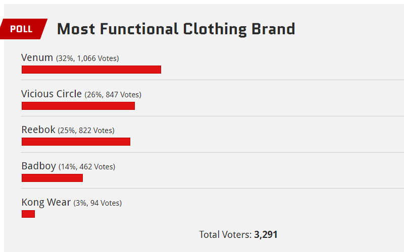Click the divider below Venum result
The height and width of the screenshot is (252, 404).
[213, 80]
